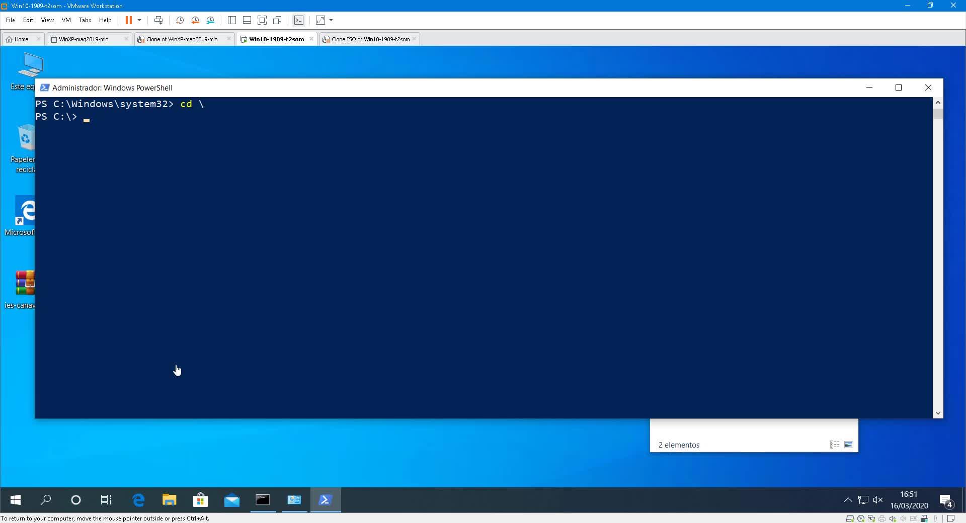Maximize the PowerShell window
966x523 pixels.
click(x=899, y=88)
